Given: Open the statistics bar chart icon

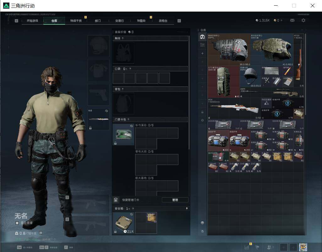Looking at the screenshot, I should pyautogui.click(x=247, y=247).
